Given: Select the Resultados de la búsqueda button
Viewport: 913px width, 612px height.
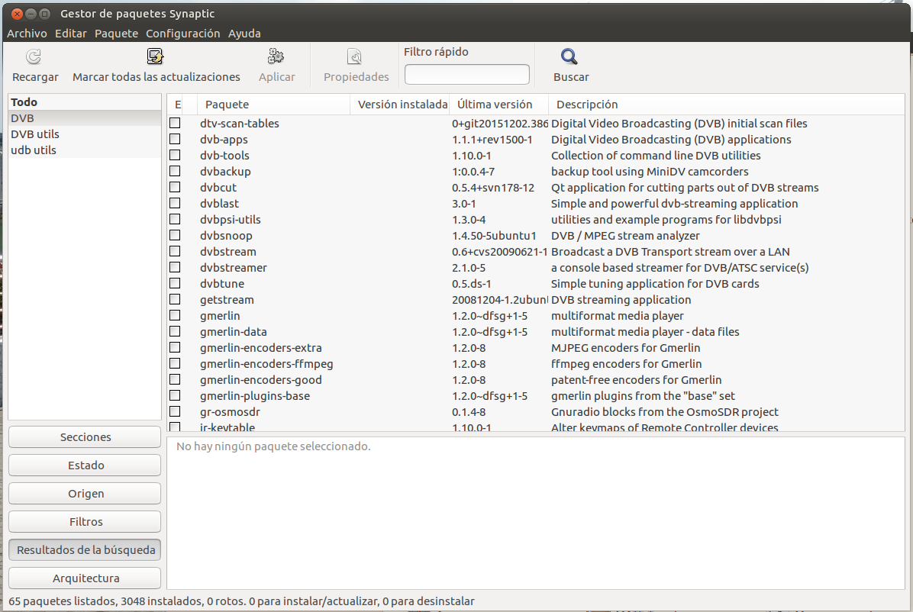Looking at the screenshot, I should pyautogui.click(x=85, y=550).
